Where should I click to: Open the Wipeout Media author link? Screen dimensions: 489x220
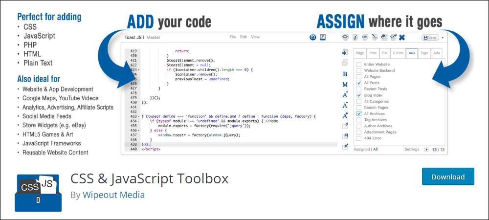(x=113, y=195)
